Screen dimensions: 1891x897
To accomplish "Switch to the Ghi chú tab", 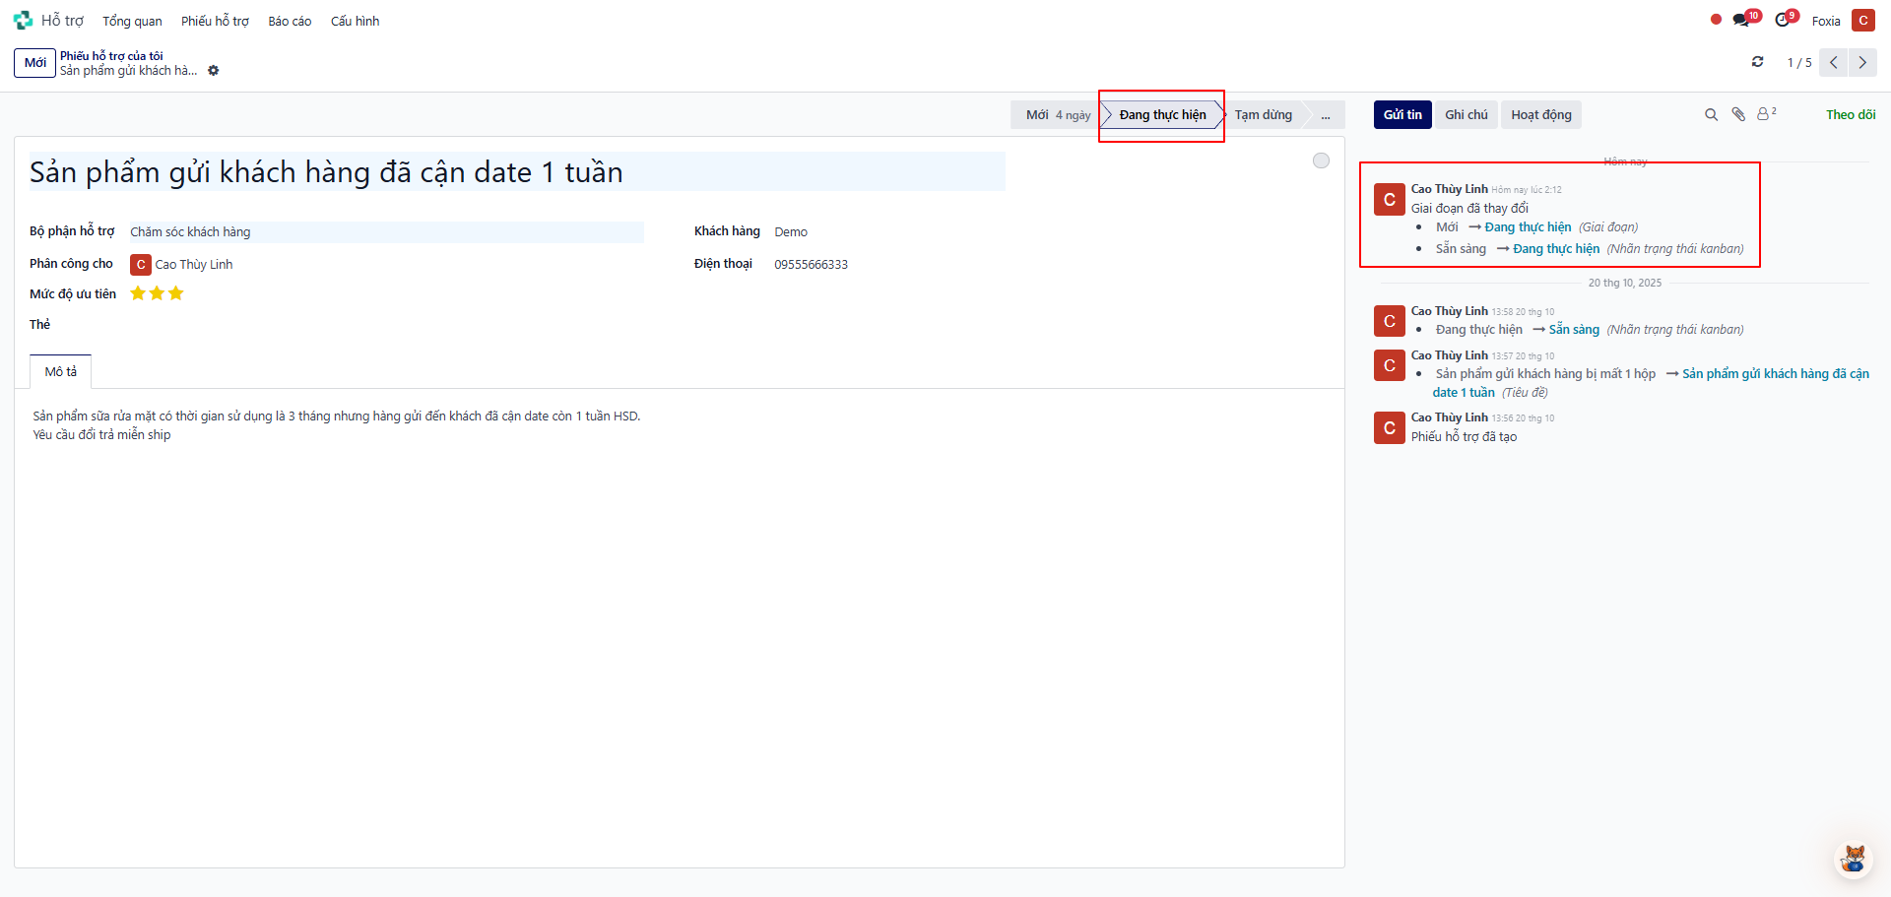I will [x=1466, y=115].
